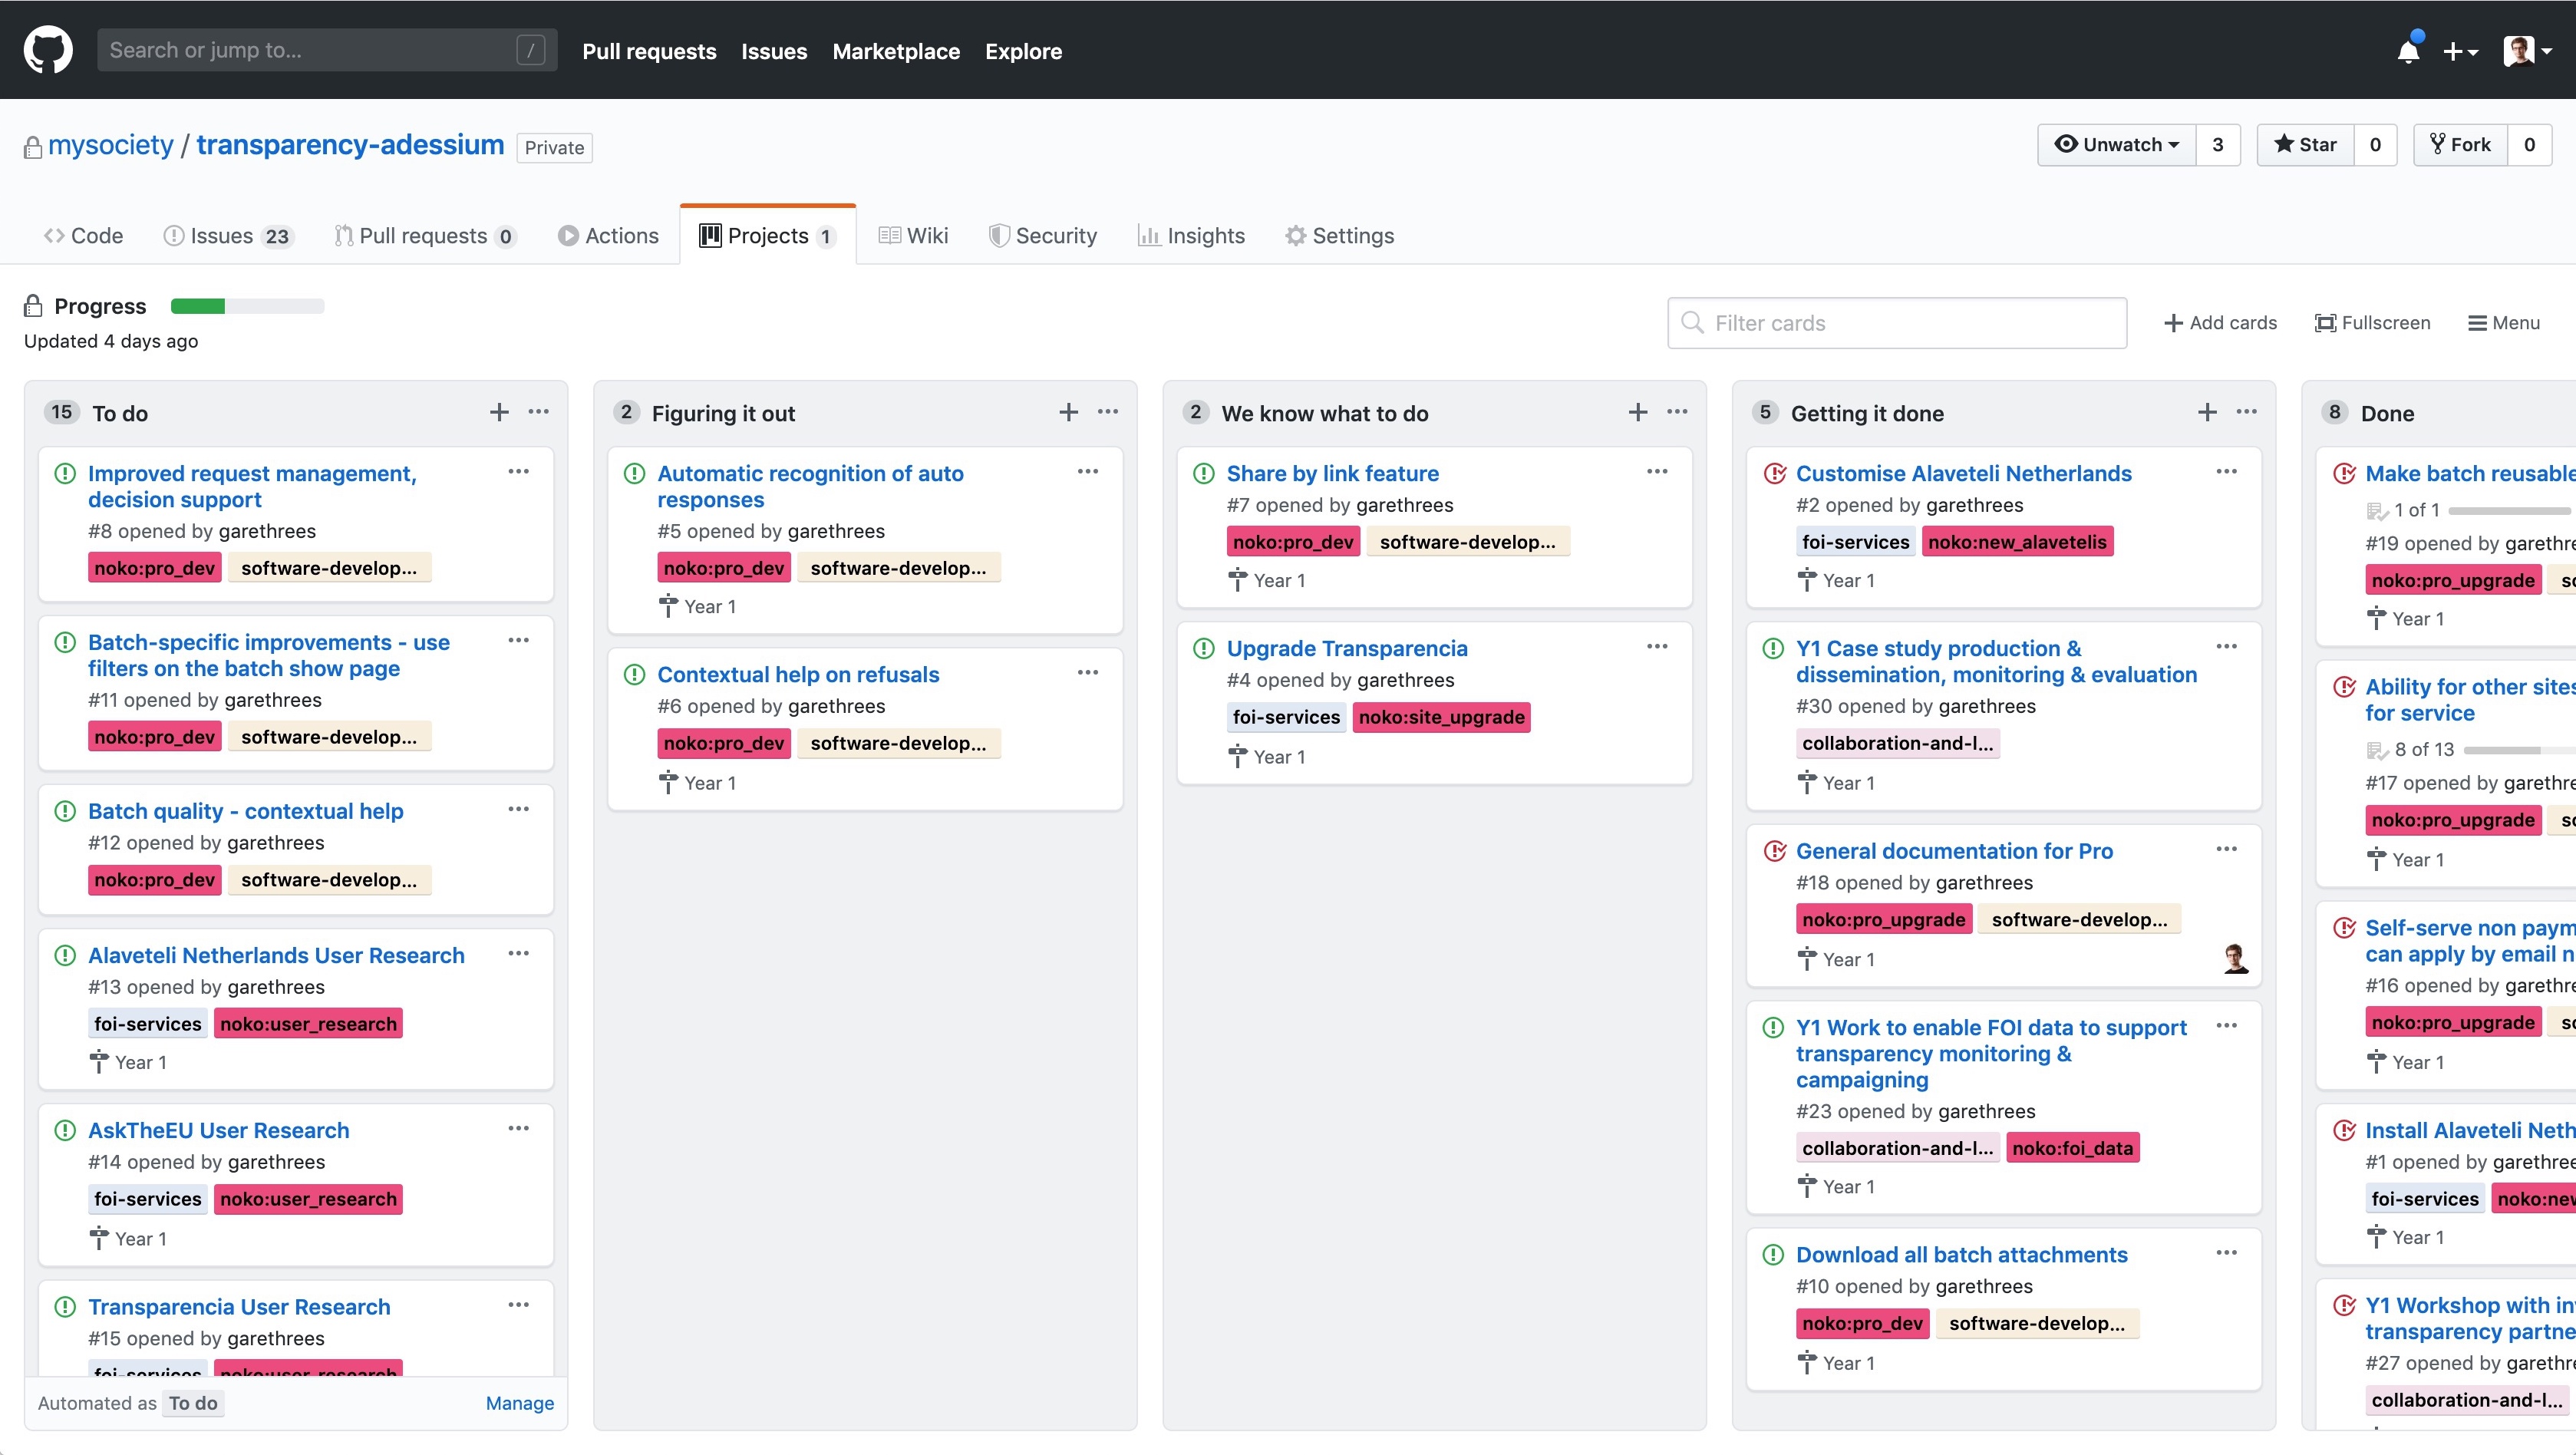Open Alaveteli Netherlands User Research issue
The image size is (2576, 1455).
pyautogui.click(x=276, y=955)
